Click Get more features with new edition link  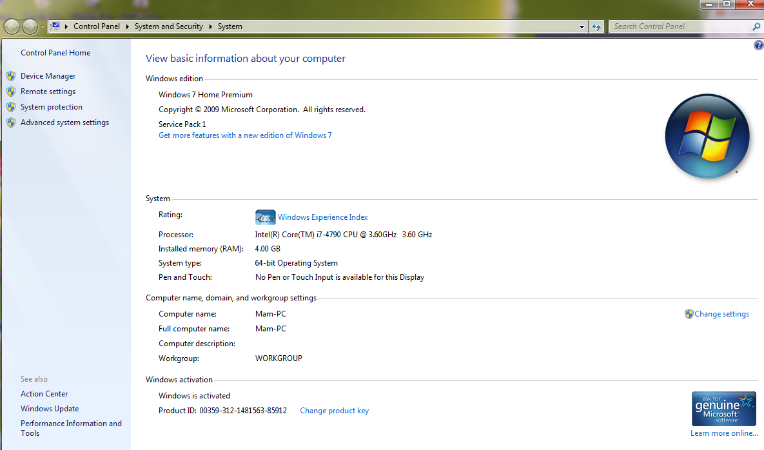coord(245,135)
